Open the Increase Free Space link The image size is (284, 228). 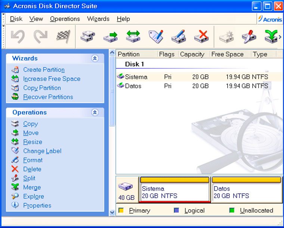coord(52,79)
